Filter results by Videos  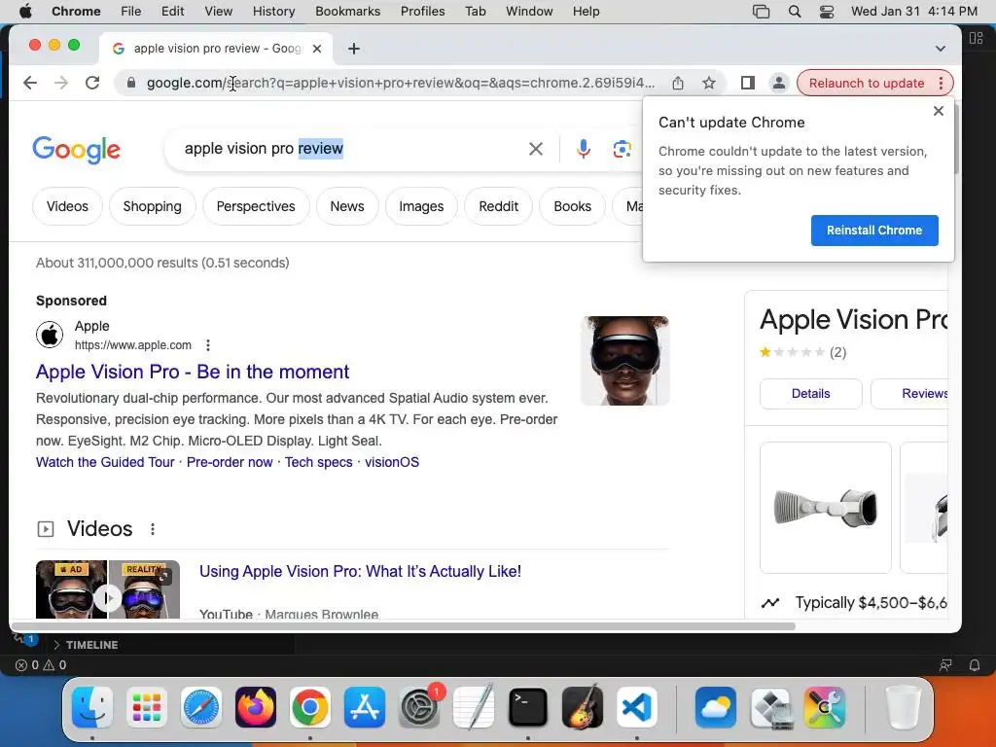click(67, 206)
